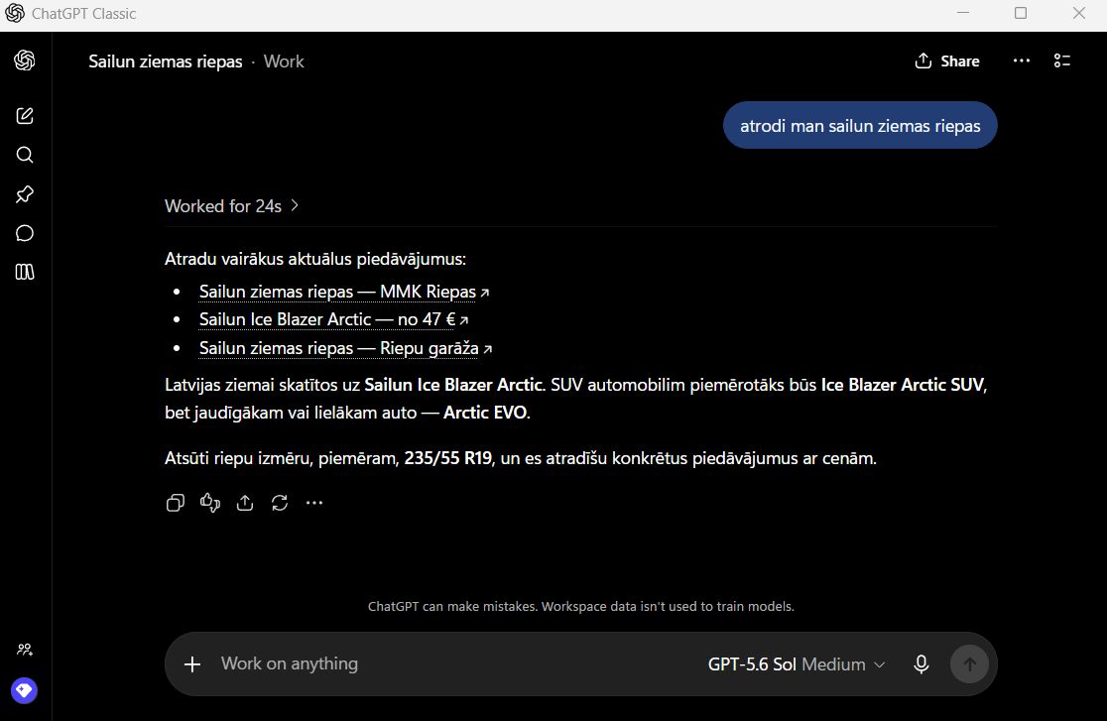Click the Share button in header
The width and height of the screenshot is (1107, 721).
point(946,61)
